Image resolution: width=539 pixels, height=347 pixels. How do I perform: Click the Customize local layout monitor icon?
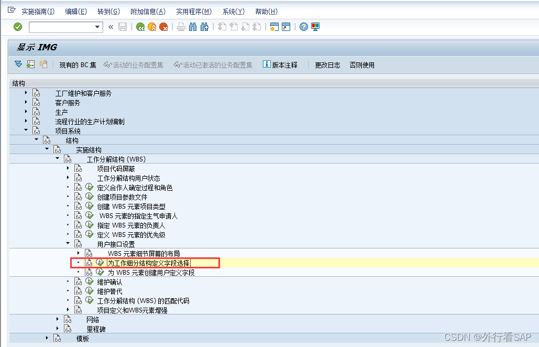[x=315, y=27]
